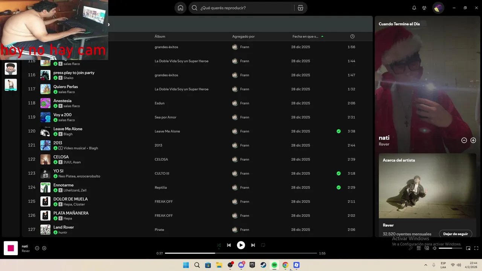
Task: Enter full screen view icon
Action: [476, 248]
